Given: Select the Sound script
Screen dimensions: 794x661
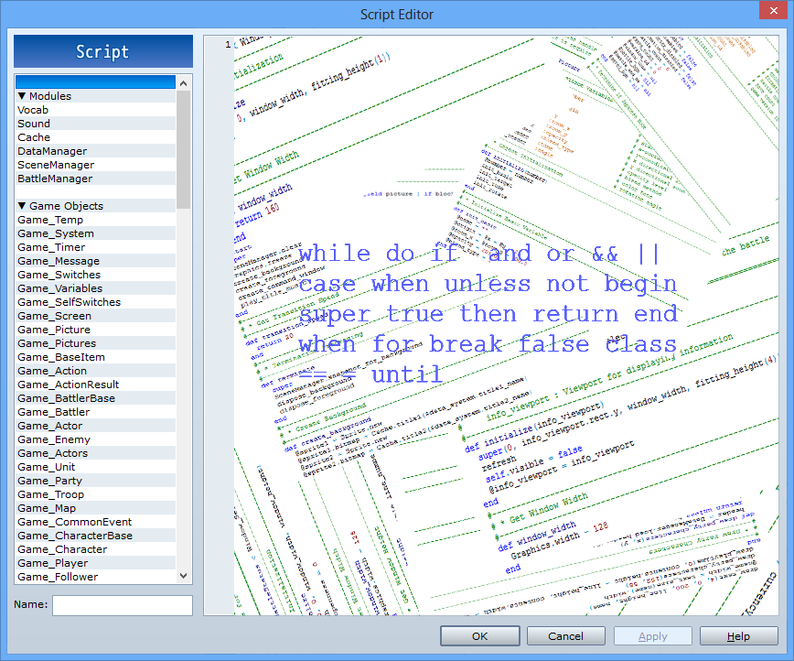Looking at the screenshot, I should click(x=96, y=124).
